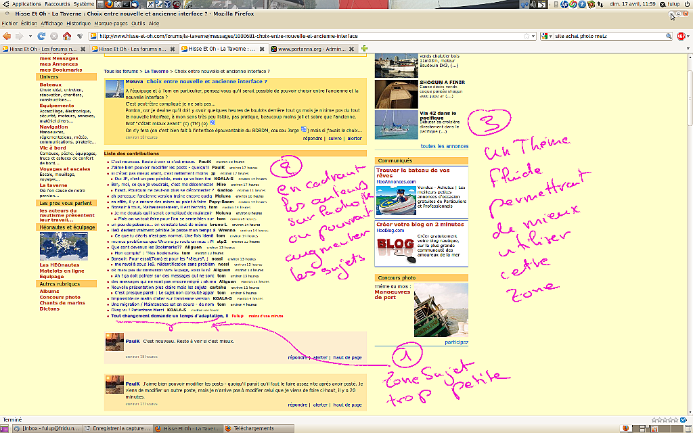Click the 'participer' link under photo contest
Image resolution: width=693 pixels, height=433 pixels.
coord(457,342)
